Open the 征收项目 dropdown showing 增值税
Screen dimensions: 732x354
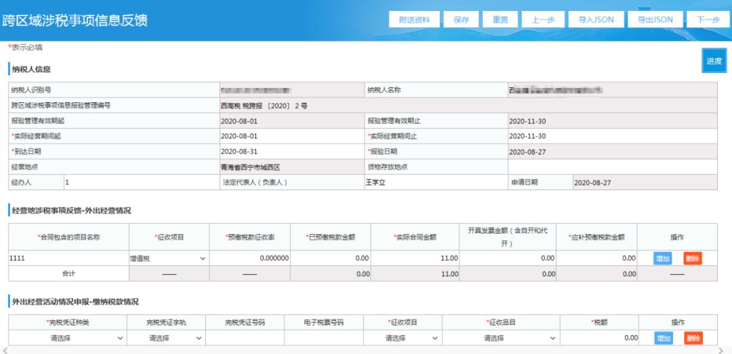click(169, 258)
